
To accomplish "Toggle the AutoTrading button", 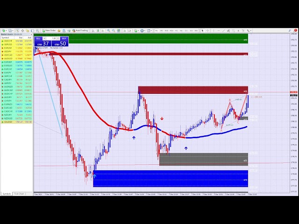I will [80, 30].
